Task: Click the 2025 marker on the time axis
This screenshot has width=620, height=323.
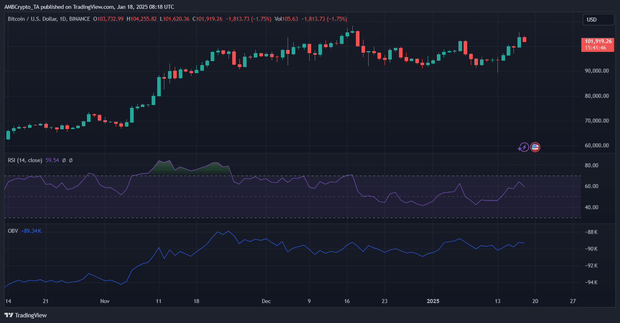Action: point(433,301)
